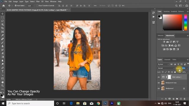
Task: Click the color picker field
Action: (x=172, y=22)
